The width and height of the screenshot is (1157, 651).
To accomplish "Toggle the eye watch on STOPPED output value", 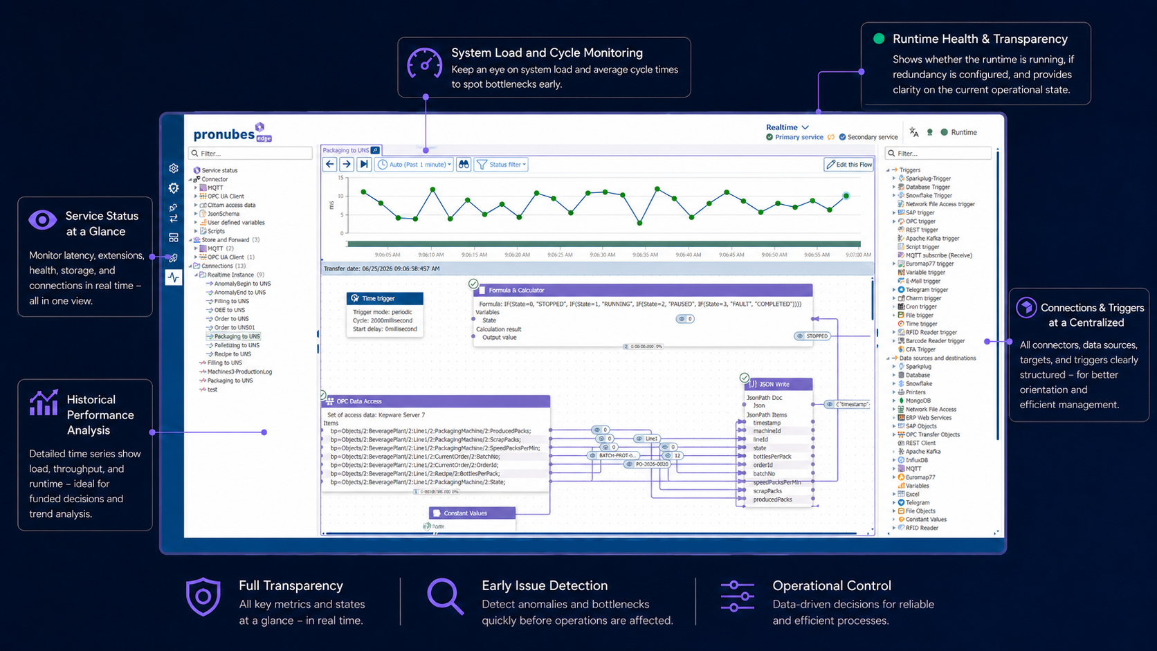I will 800,336.
